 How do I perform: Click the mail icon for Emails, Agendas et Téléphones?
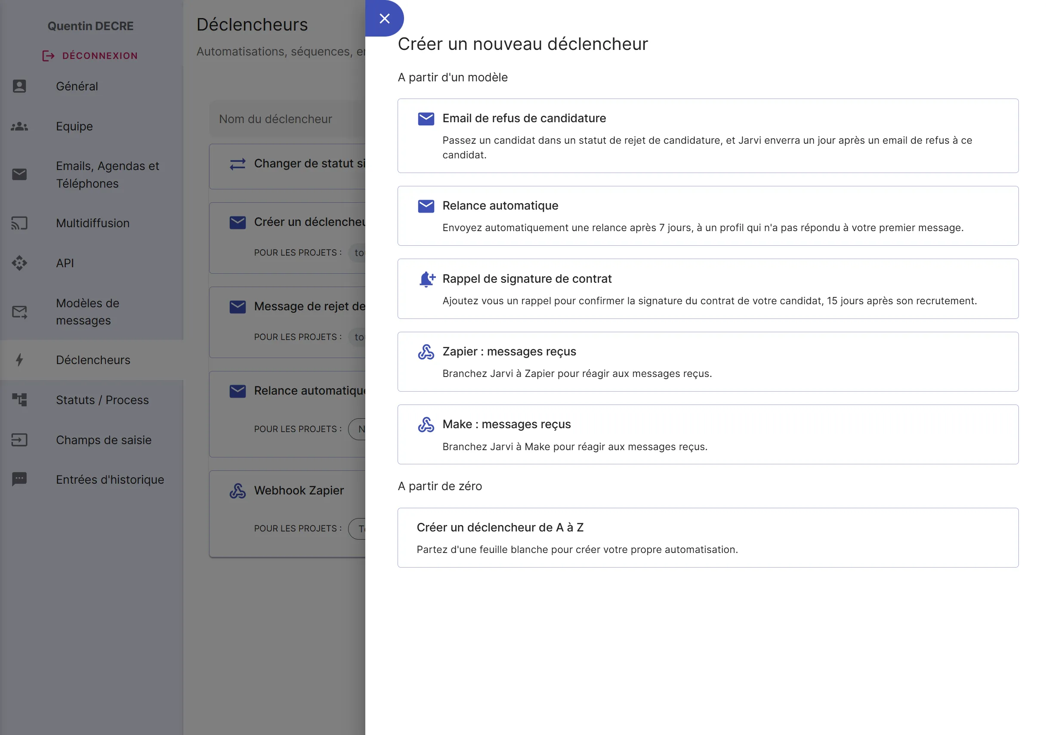pyautogui.click(x=19, y=174)
